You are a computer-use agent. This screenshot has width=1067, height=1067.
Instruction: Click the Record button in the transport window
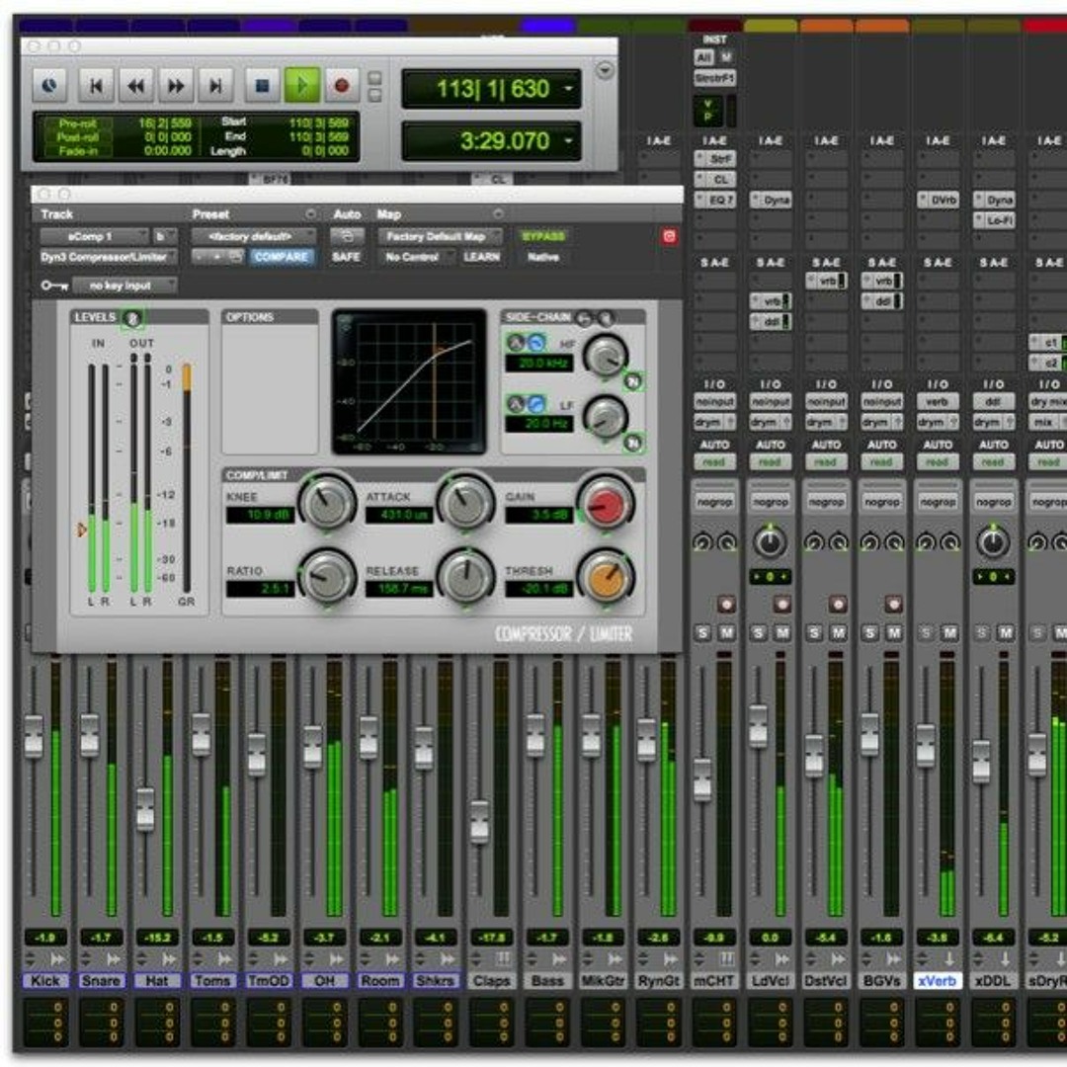(x=342, y=86)
